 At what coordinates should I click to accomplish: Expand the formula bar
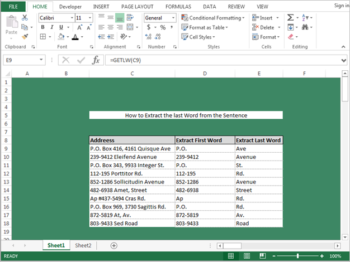tap(344, 60)
